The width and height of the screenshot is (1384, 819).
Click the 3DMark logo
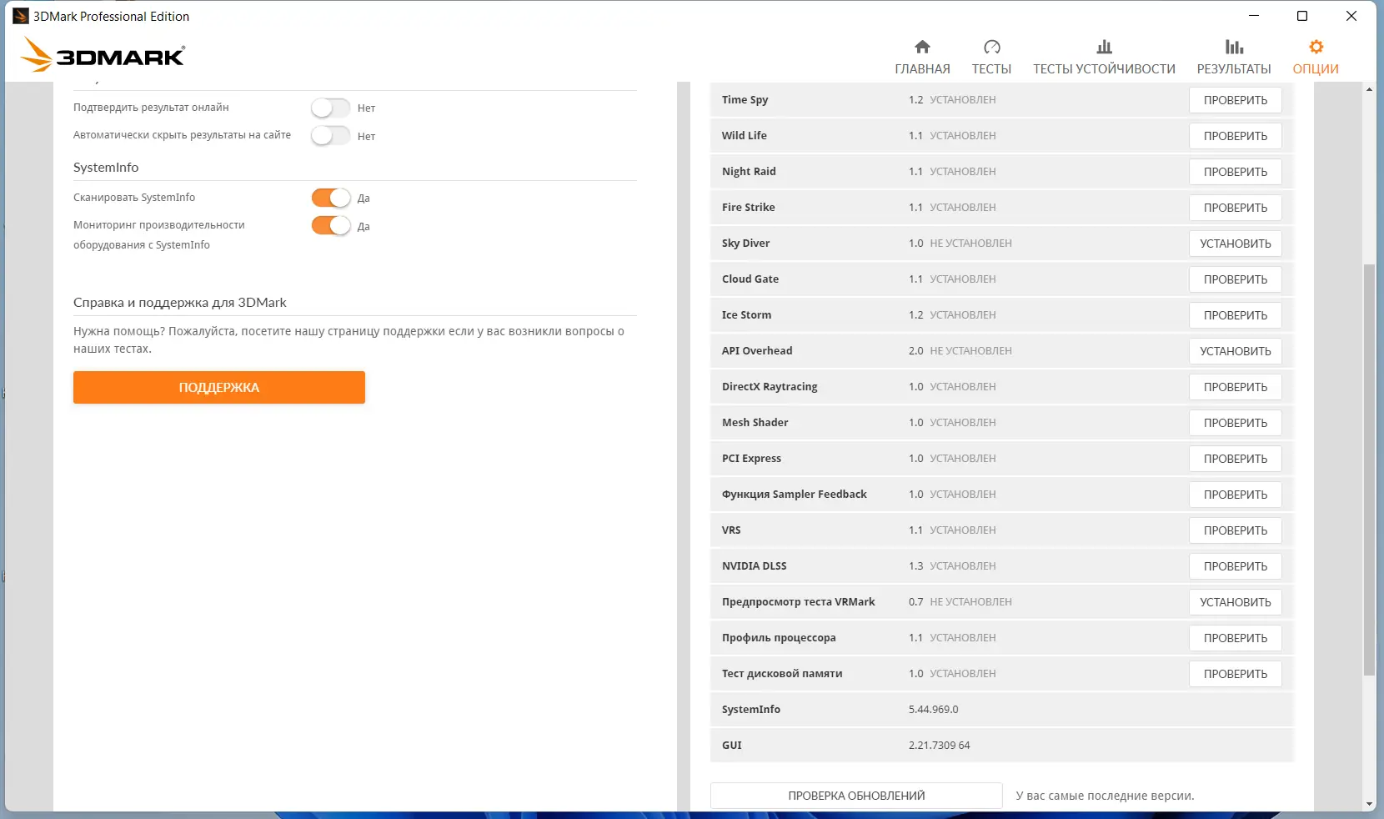point(101,53)
